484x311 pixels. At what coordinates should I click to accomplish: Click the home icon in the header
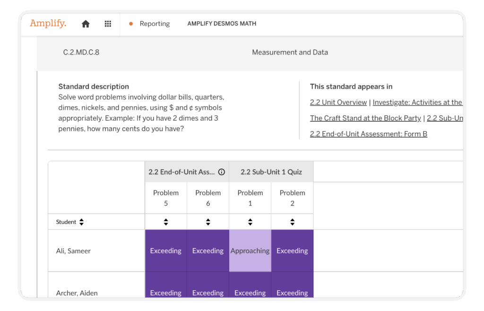pyautogui.click(x=86, y=24)
